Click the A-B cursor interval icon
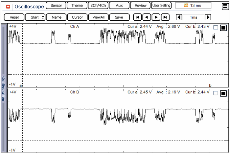 [186, 6]
